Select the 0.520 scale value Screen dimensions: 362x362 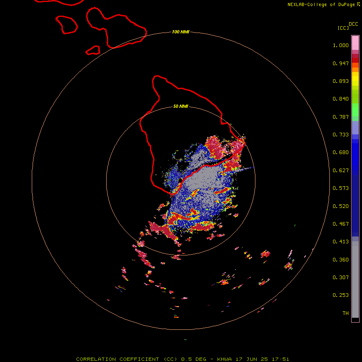(341, 206)
